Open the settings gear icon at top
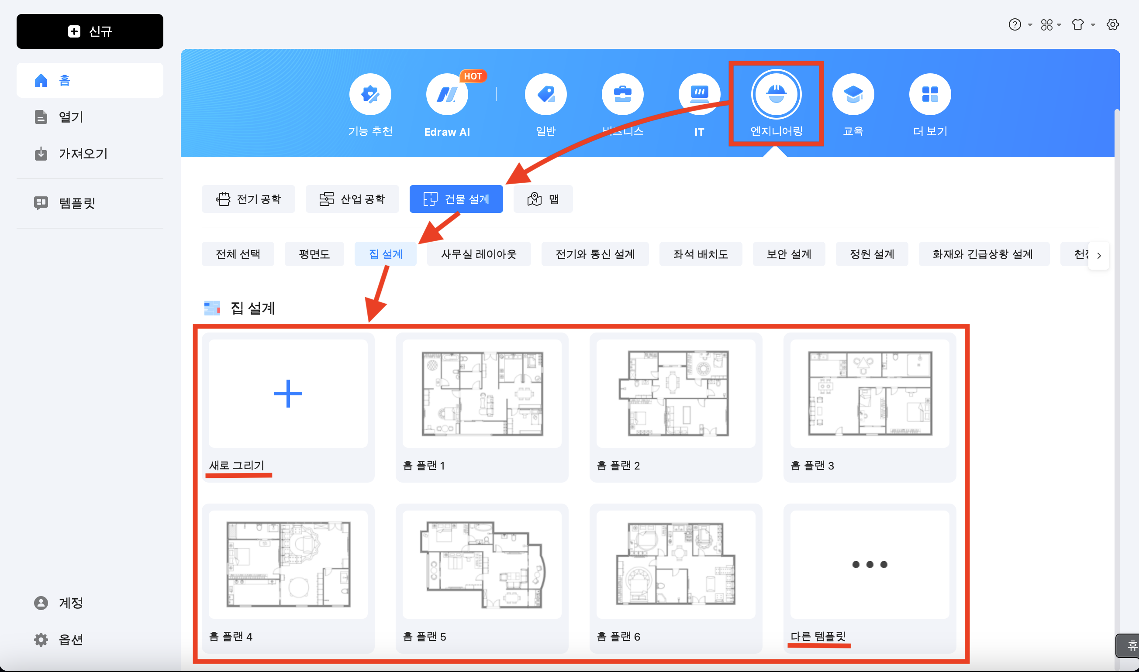Viewport: 1139px width, 672px height. [1112, 24]
